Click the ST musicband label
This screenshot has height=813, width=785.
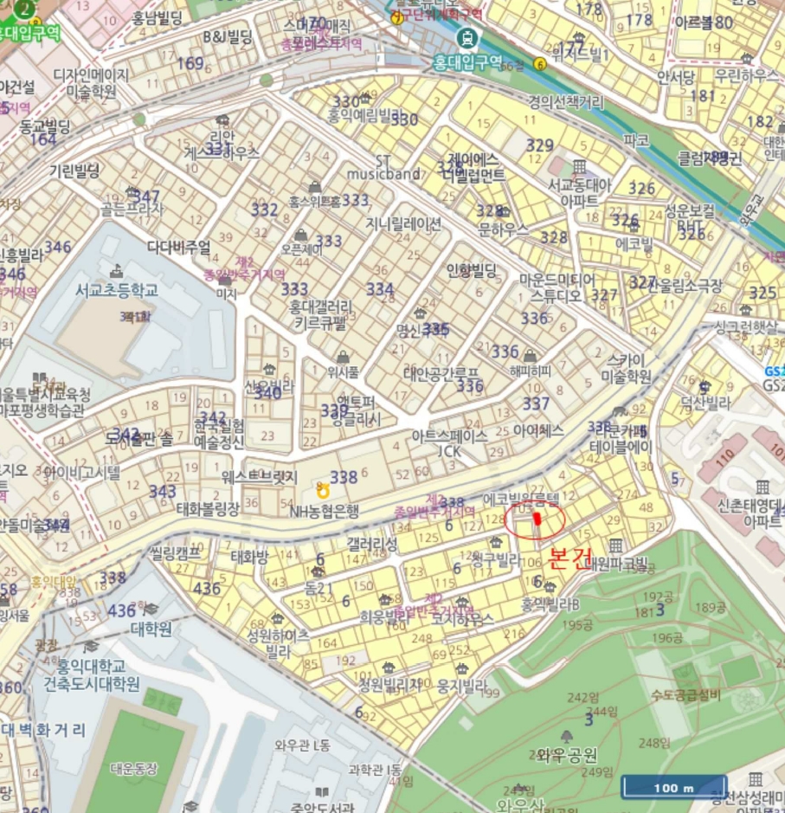click(383, 167)
